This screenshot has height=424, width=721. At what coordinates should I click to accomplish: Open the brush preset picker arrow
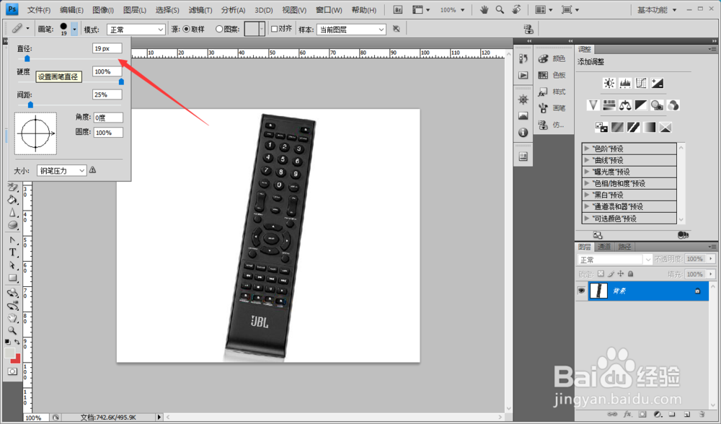[x=74, y=30]
